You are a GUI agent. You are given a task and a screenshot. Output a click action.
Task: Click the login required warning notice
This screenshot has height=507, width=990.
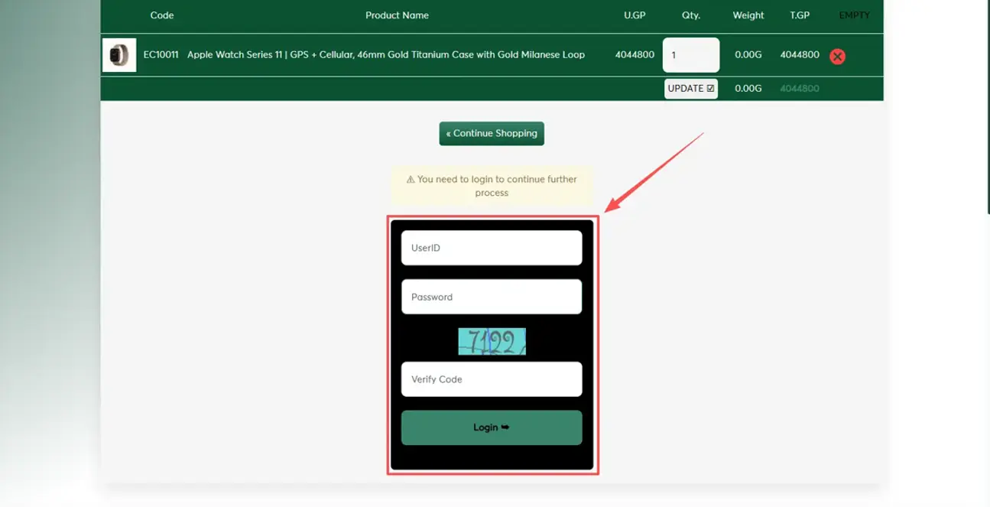pos(492,186)
